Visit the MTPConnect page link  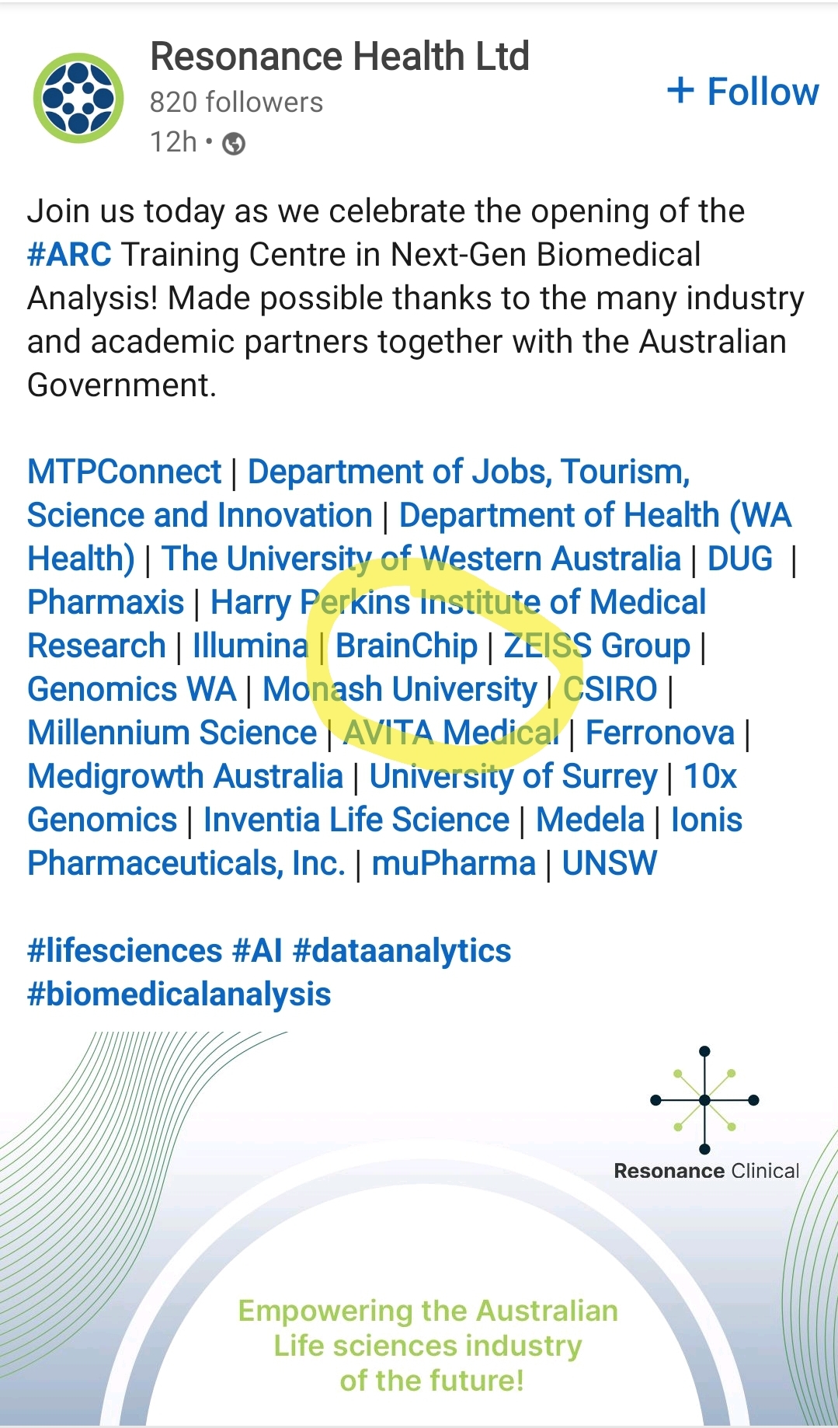pyautogui.click(x=124, y=472)
